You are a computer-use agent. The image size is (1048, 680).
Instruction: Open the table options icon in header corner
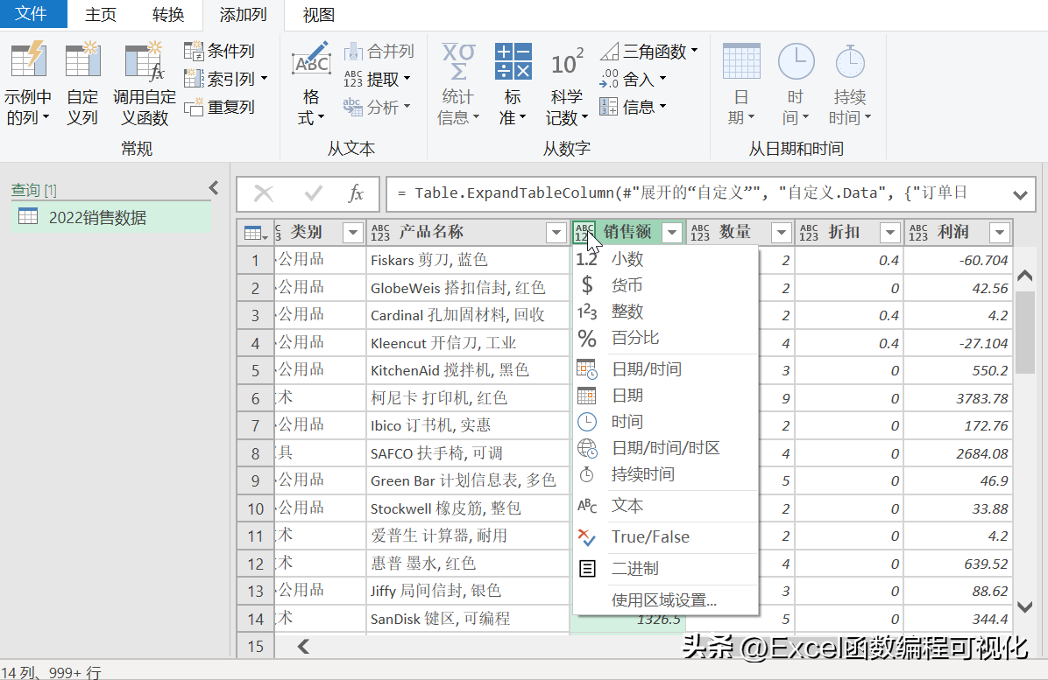[255, 233]
